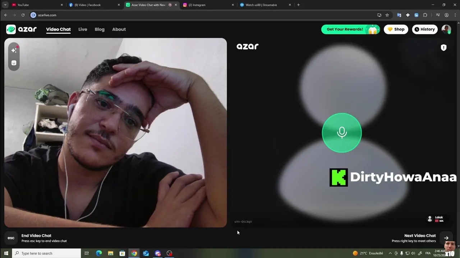The height and width of the screenshot is (258, 460).
Task: Open Task View on taskbar
Action: [x=87, y=253]
